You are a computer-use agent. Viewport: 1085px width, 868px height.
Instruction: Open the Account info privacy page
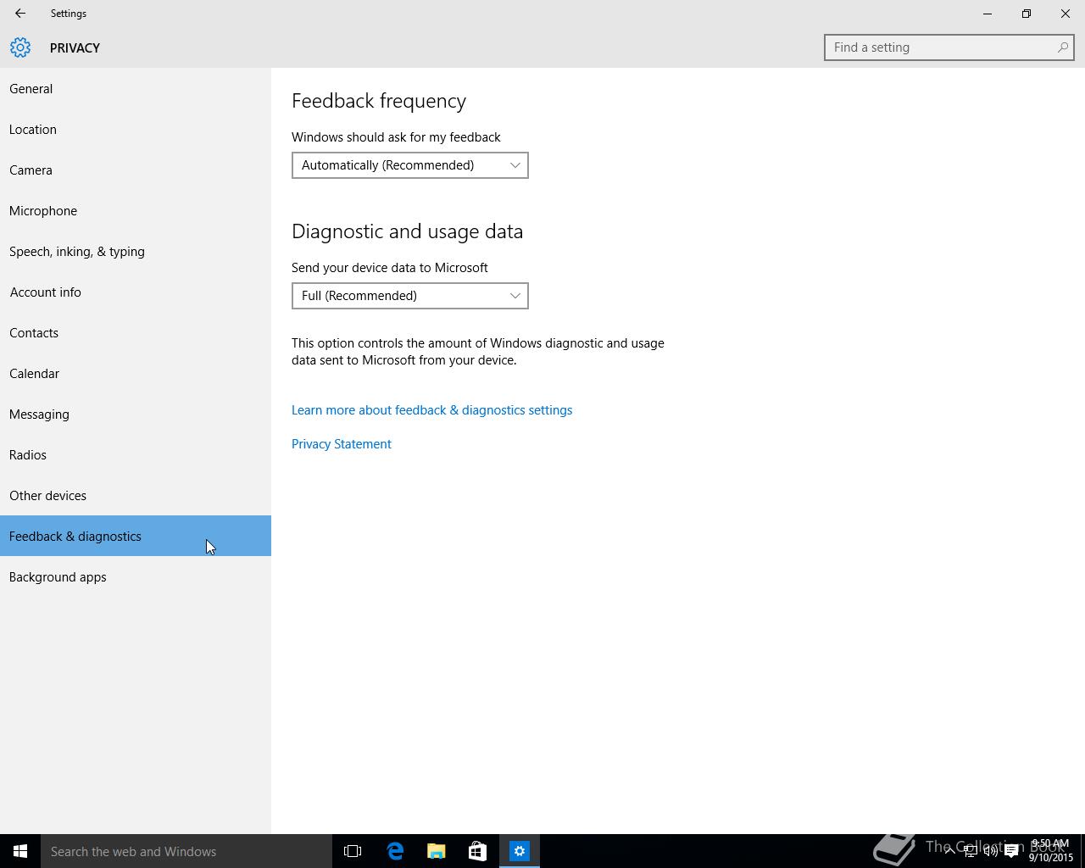click(136, 292)
